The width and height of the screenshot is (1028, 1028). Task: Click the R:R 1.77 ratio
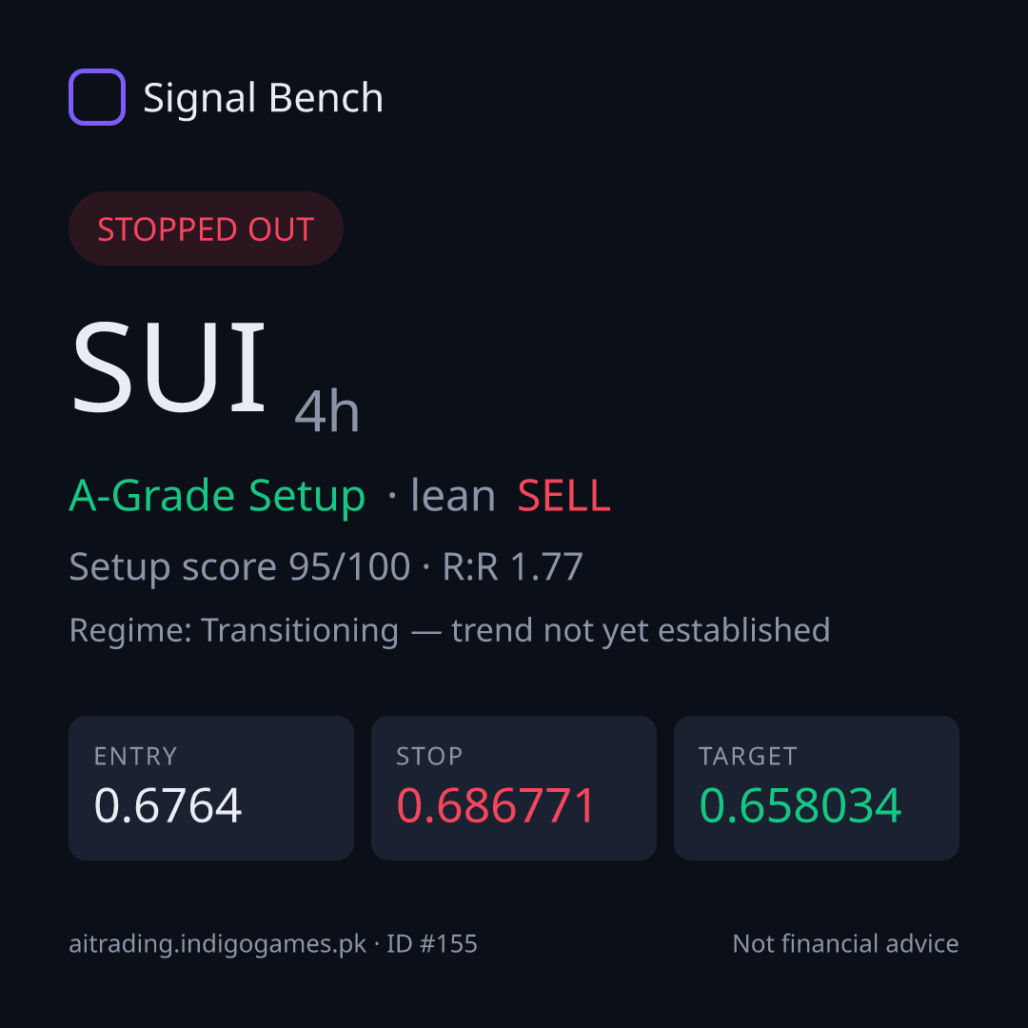(513, 567)
